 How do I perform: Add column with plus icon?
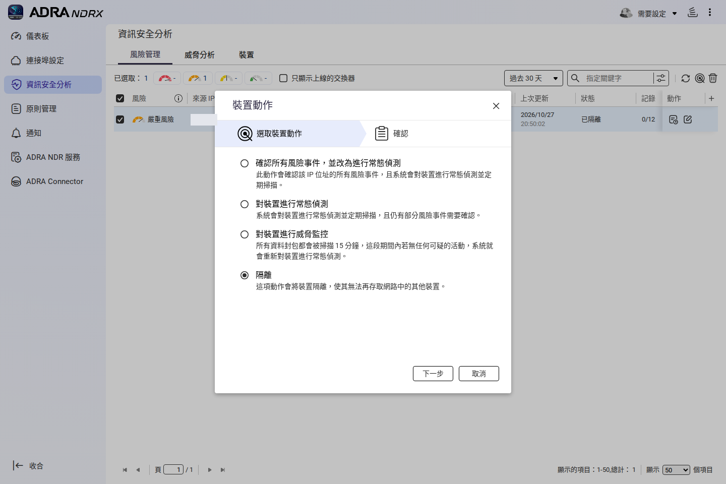(x=711, y=98)
